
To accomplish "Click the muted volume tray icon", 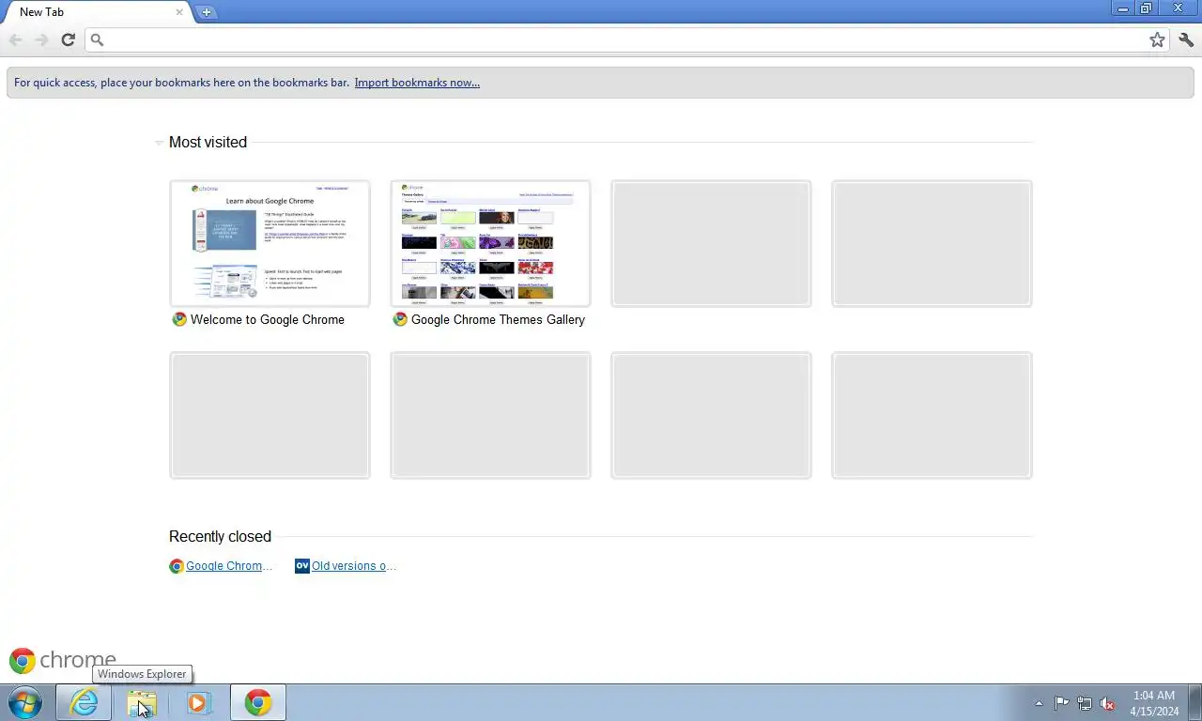I will click(x=1107, y=703).
